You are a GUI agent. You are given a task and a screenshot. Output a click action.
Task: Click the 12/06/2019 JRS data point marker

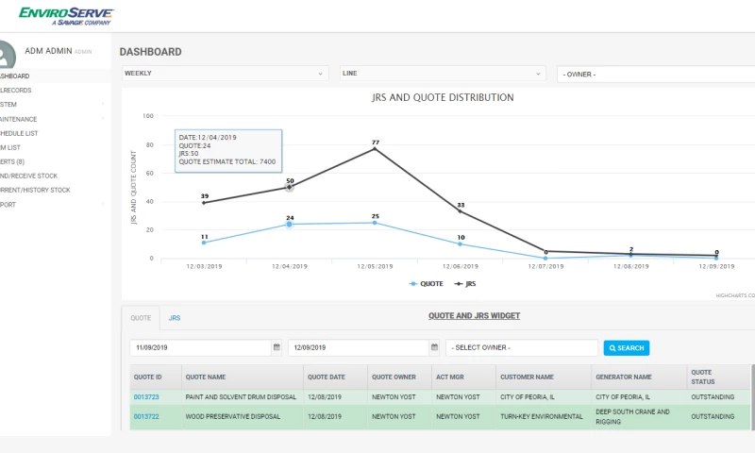tap(461, 210)
